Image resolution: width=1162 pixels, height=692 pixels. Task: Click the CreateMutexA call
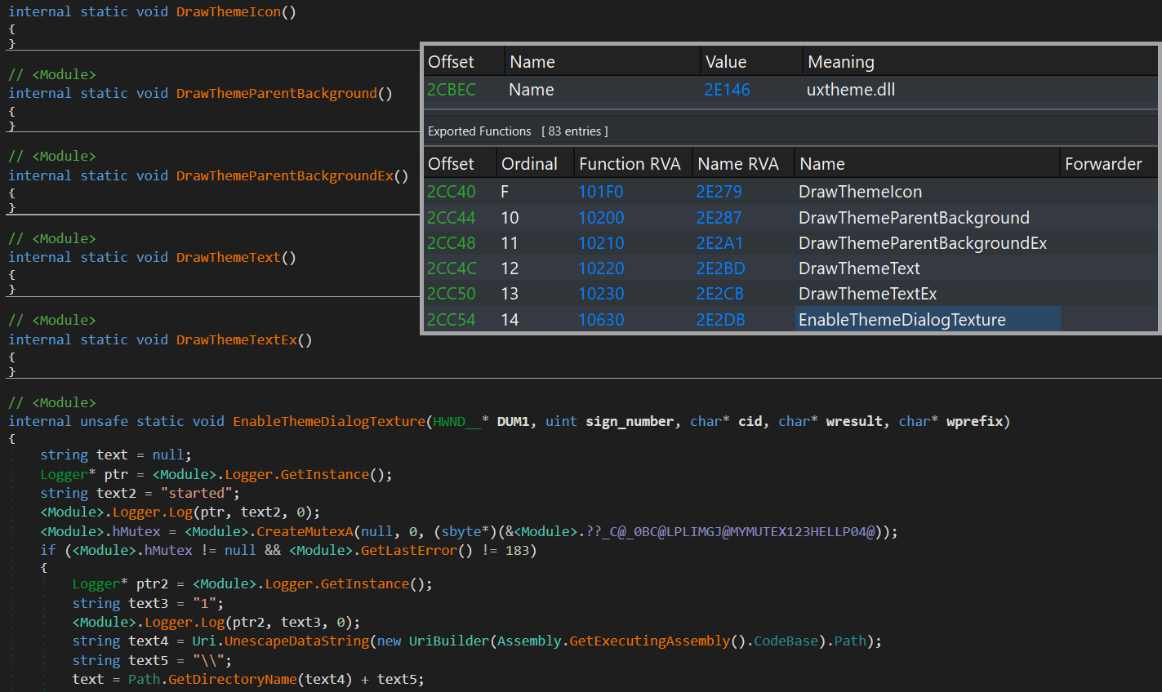point(305,531)
